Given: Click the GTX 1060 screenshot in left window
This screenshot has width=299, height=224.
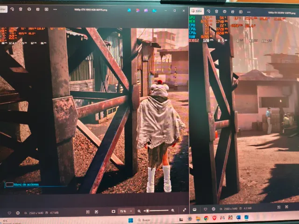Looking at the screenshot, I should tap(94, 111).
